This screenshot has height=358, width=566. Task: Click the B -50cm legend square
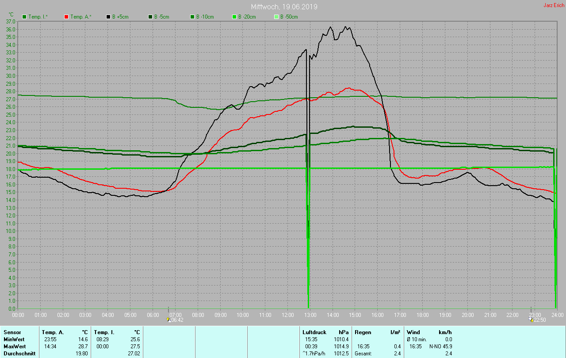[276, 17]
